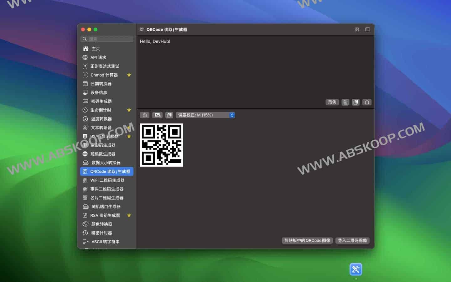Click the 导入二维码图像 import button
This screenshot has width=451, height=282.
[352, 241]
